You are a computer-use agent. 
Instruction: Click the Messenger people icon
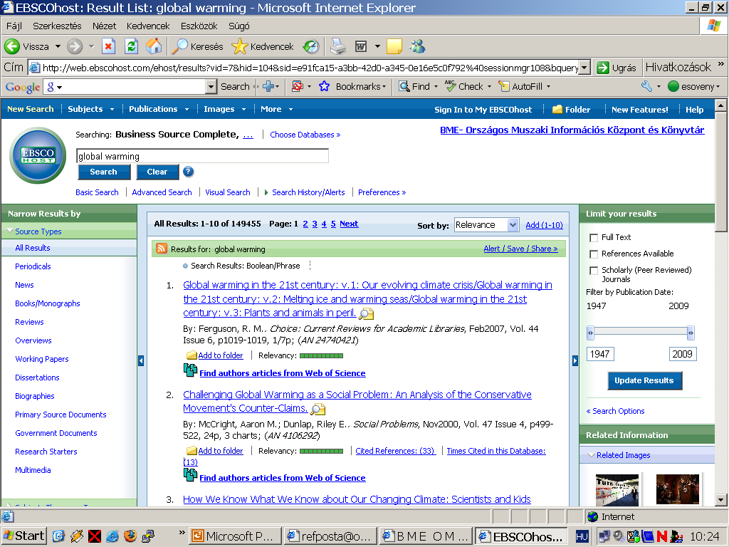pyautogui.click(x=417, y=46)
